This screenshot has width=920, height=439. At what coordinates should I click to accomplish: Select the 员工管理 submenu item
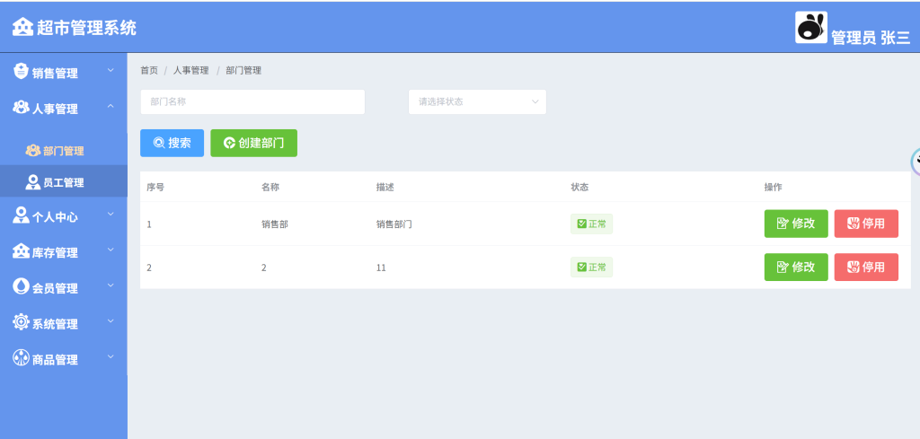(x=63, y=182)
